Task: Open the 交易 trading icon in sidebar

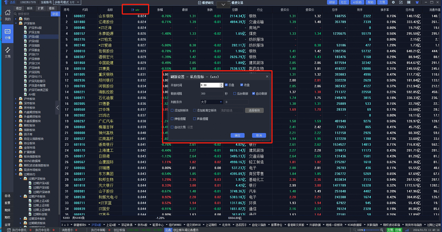Action: [8, 50]
